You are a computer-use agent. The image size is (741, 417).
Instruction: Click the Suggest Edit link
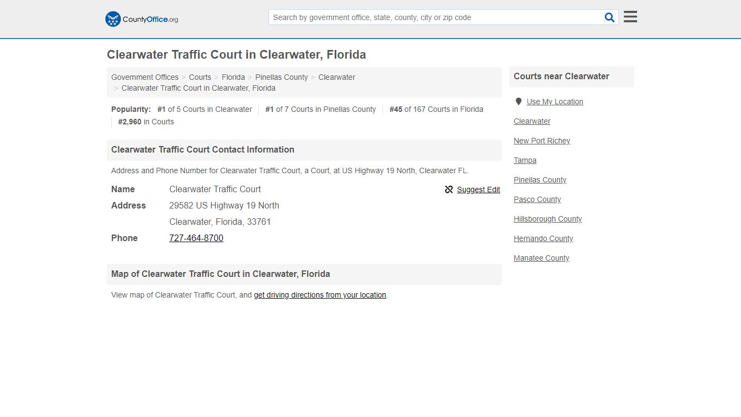point(478,189)
